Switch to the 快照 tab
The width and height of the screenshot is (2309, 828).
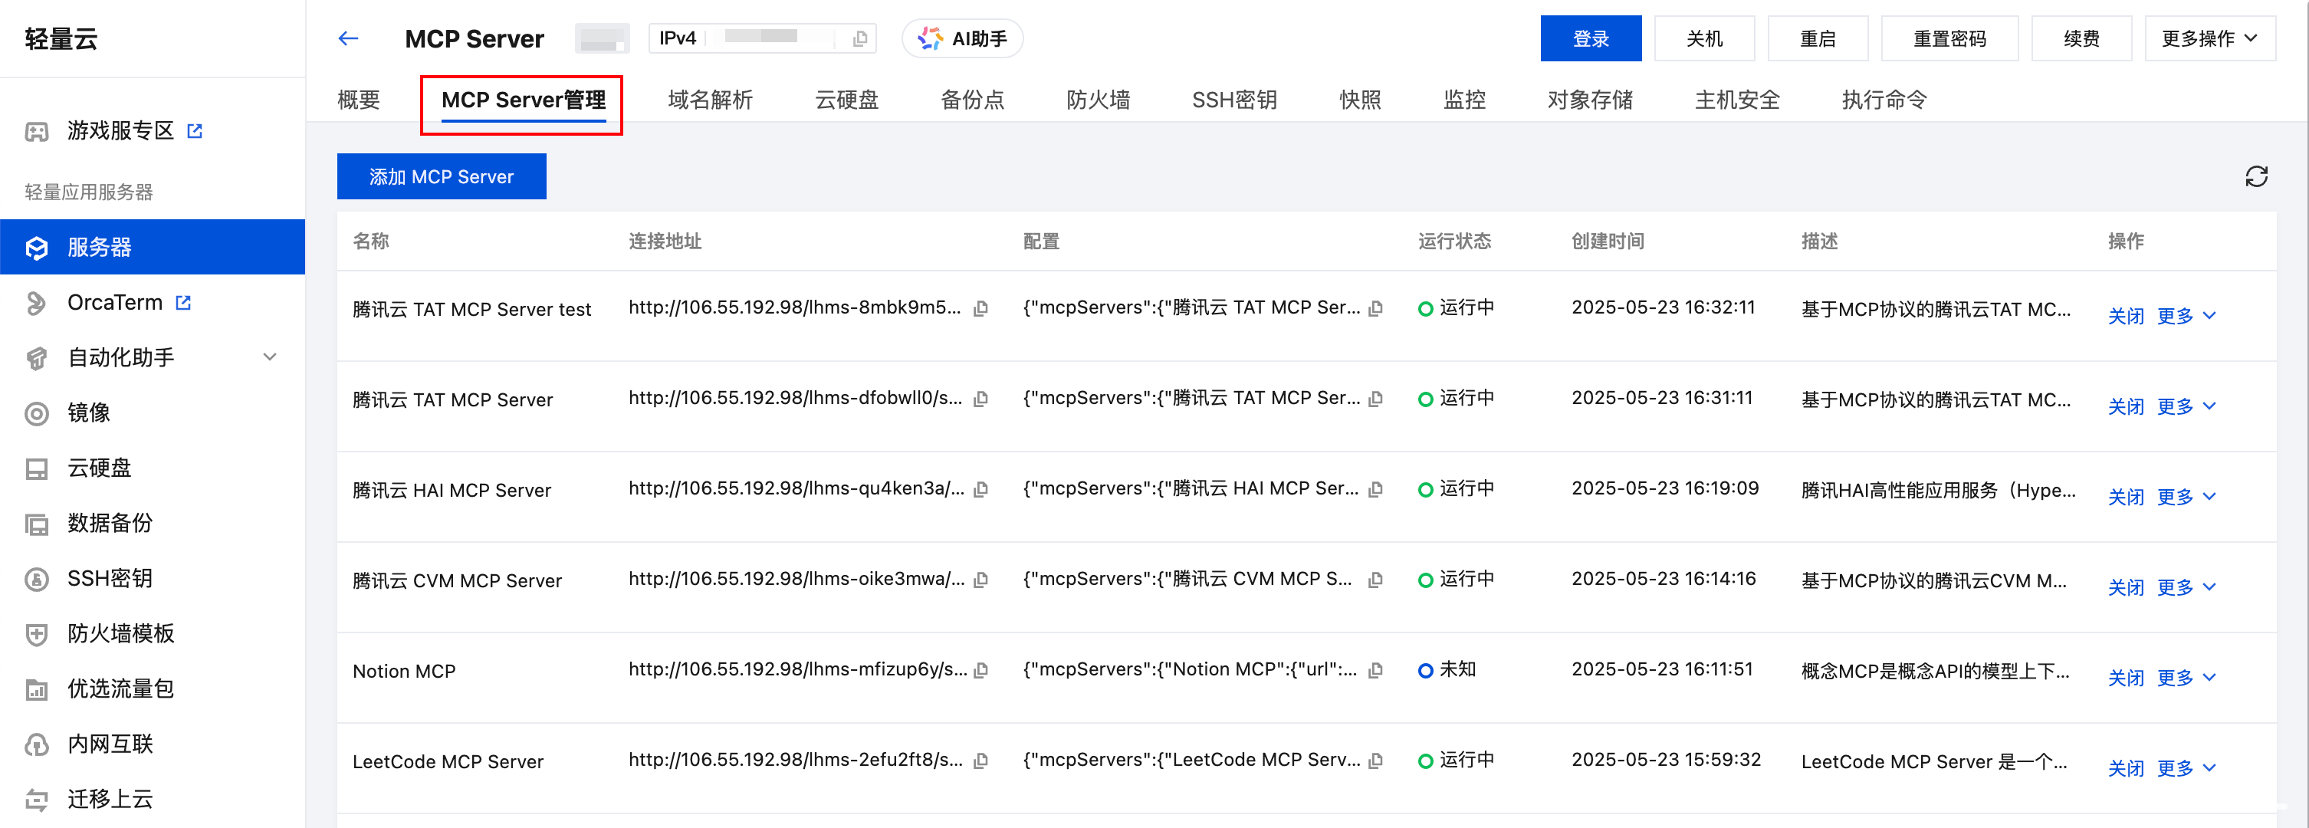coord(1360,100)
